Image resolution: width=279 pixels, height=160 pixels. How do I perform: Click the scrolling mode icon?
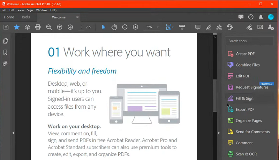[x=182, y=27]
